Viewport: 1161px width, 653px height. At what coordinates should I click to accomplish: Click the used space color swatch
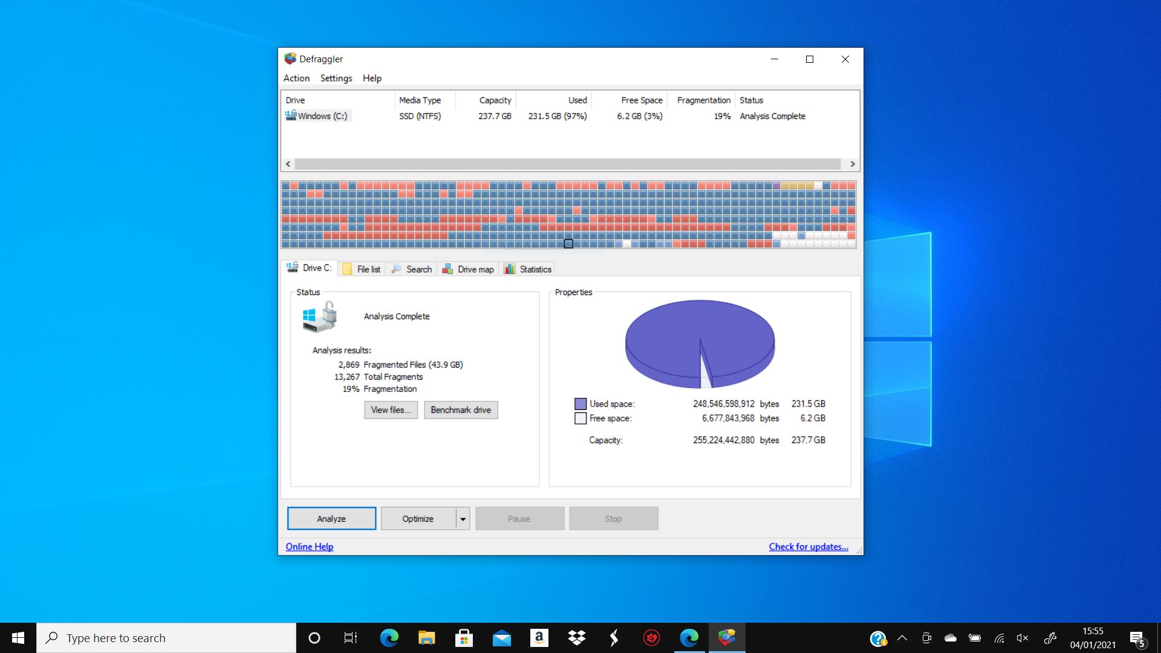[579, 403]
